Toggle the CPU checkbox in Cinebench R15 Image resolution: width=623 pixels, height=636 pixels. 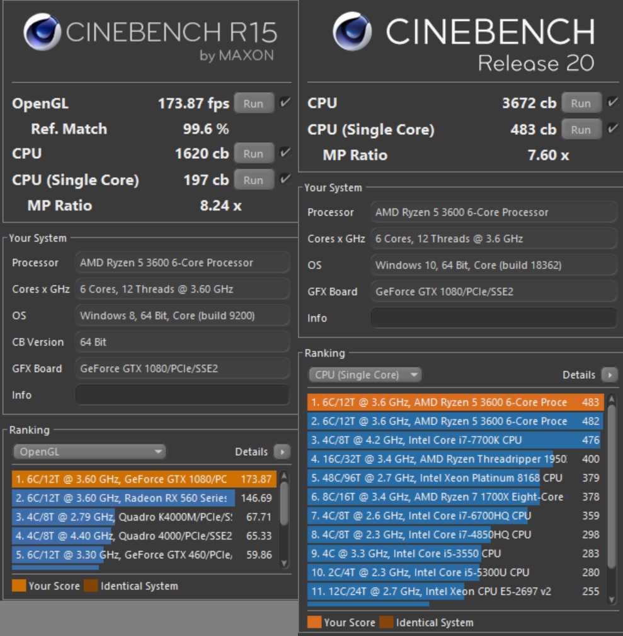(x=285, y=153)
